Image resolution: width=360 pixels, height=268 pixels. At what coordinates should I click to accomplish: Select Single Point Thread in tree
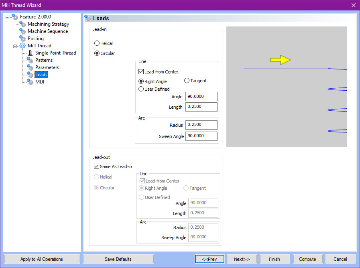[x=55, y=53]
